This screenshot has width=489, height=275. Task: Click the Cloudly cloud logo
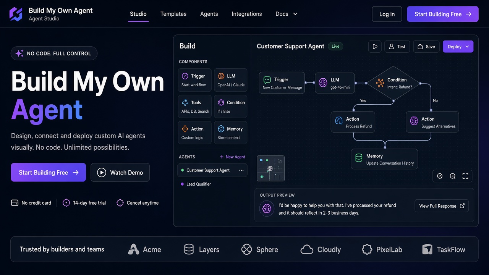pyautogui.click(x=307, y=250)
